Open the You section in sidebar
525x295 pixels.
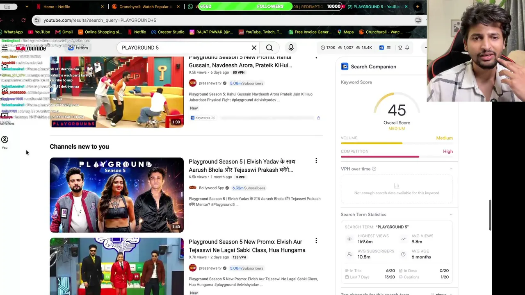coord(5,142)
